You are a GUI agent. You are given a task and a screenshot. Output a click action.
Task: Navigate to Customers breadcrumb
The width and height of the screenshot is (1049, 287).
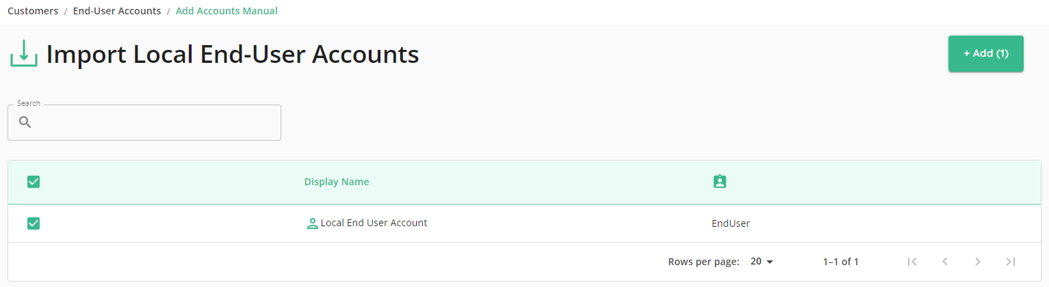pyautogui.click(x=33, y=11)
